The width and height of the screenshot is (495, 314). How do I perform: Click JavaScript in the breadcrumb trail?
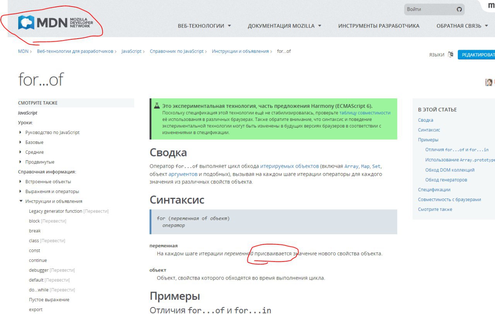[131, 51]
